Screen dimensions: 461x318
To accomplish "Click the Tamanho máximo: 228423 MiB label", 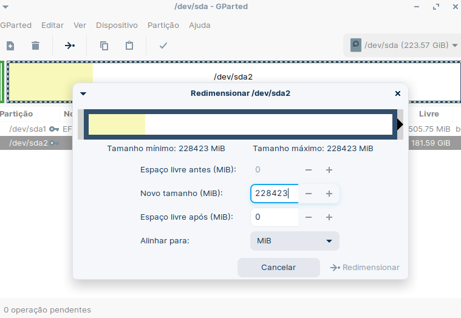I will coord(313,148).
